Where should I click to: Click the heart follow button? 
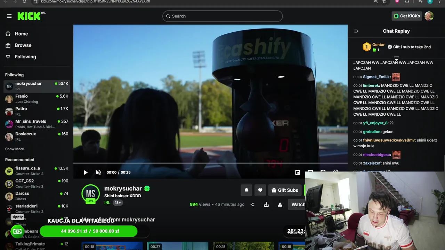(260, 190)
